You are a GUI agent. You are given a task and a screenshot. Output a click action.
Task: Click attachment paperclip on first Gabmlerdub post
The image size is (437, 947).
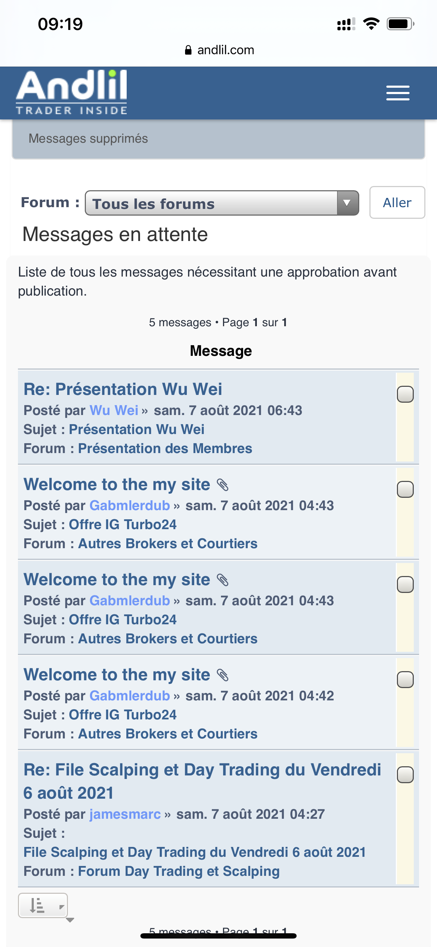(x=222, y=485)
